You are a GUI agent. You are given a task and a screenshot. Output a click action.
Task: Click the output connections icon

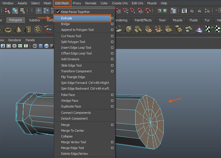point(166,11)
